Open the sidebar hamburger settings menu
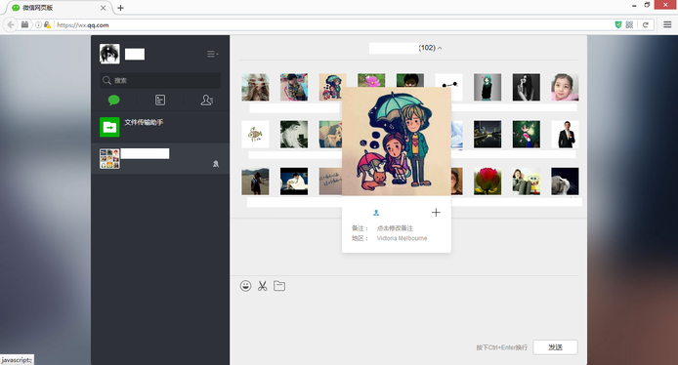Image resolution: width=678 pixels, height=365 pixels. pos(212,54)
